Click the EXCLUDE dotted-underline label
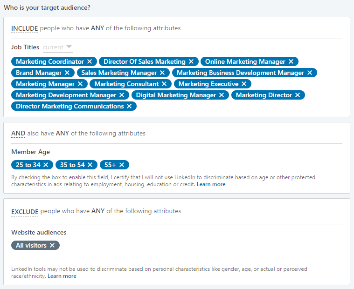This screenshot has width=354, height=289. pos(25,212)
